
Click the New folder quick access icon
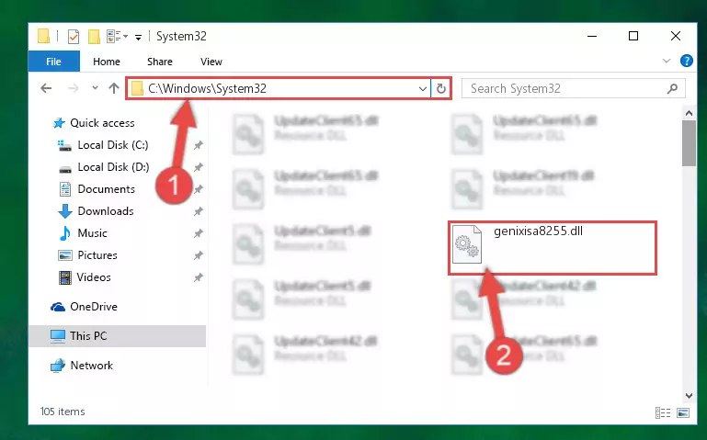[94, 37]
